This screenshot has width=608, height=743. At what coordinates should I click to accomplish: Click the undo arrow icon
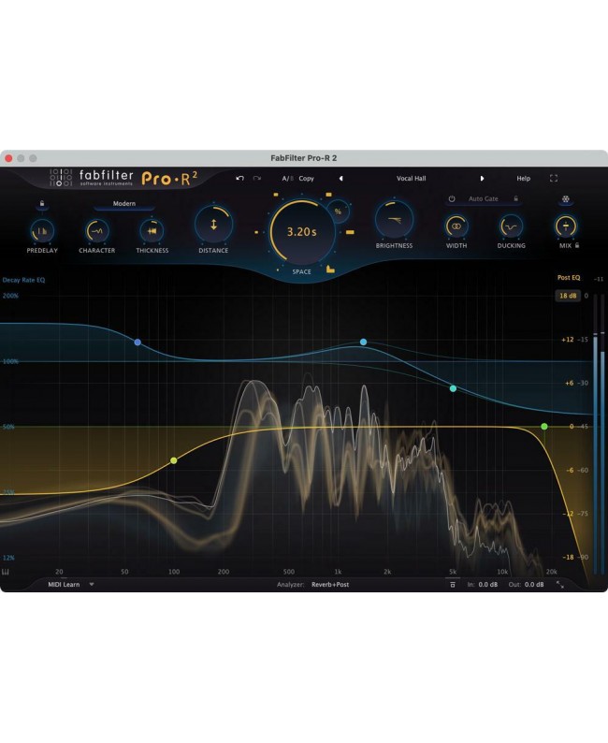coord(240,178)
